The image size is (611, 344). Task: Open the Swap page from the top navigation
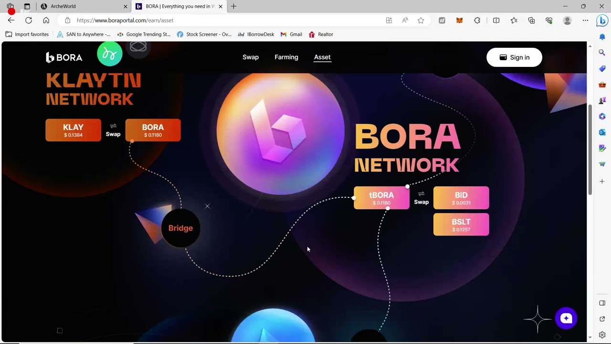[x=251, y=57]
